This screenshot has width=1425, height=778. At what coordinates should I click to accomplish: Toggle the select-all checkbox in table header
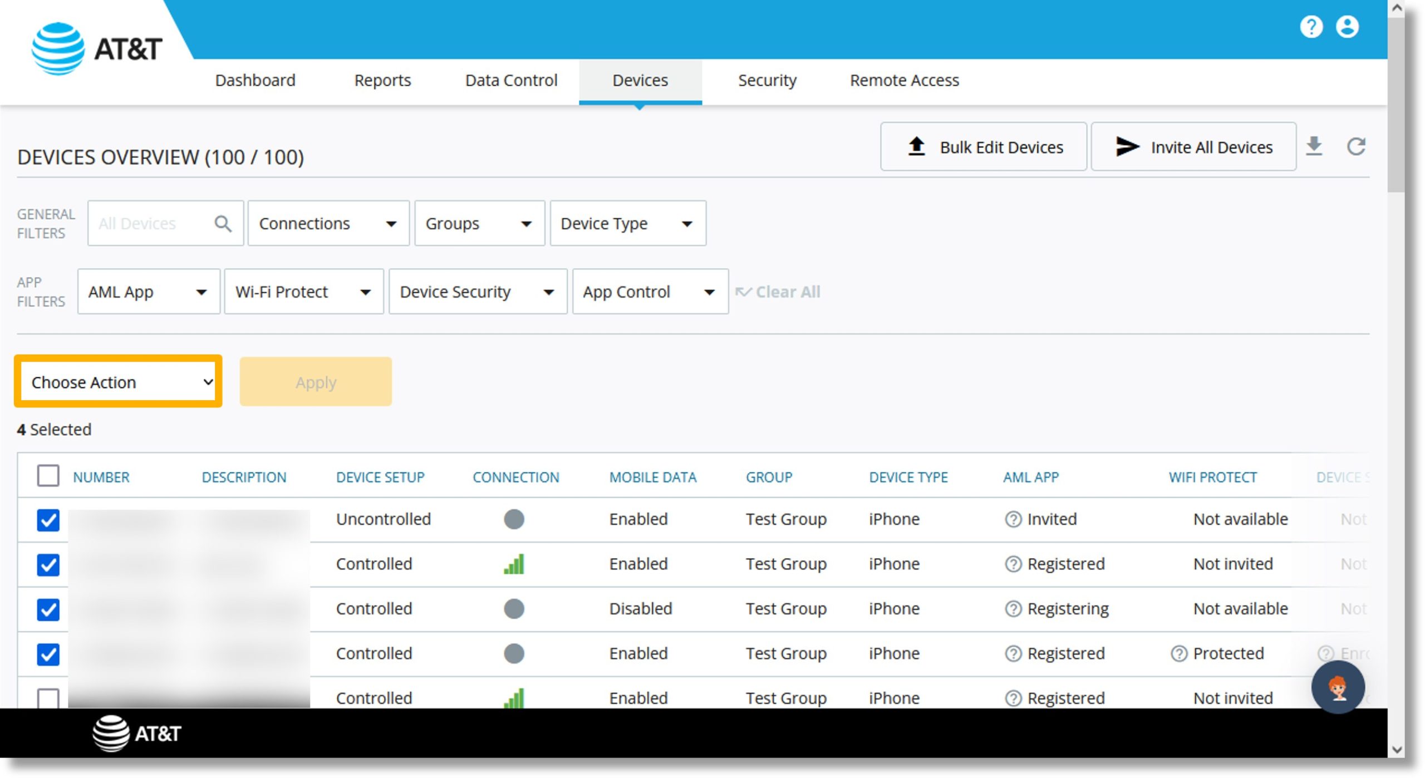48,476
